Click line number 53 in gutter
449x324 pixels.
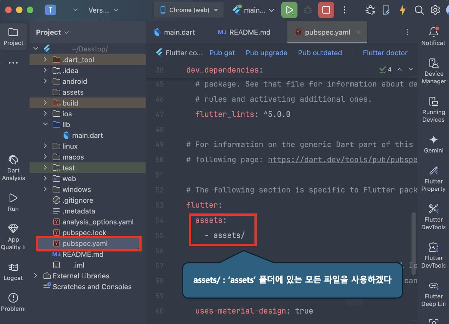[x=160, y=205]
